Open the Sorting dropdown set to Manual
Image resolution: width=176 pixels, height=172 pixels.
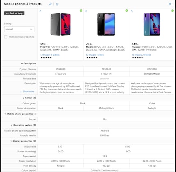click(x=19, y=29)
